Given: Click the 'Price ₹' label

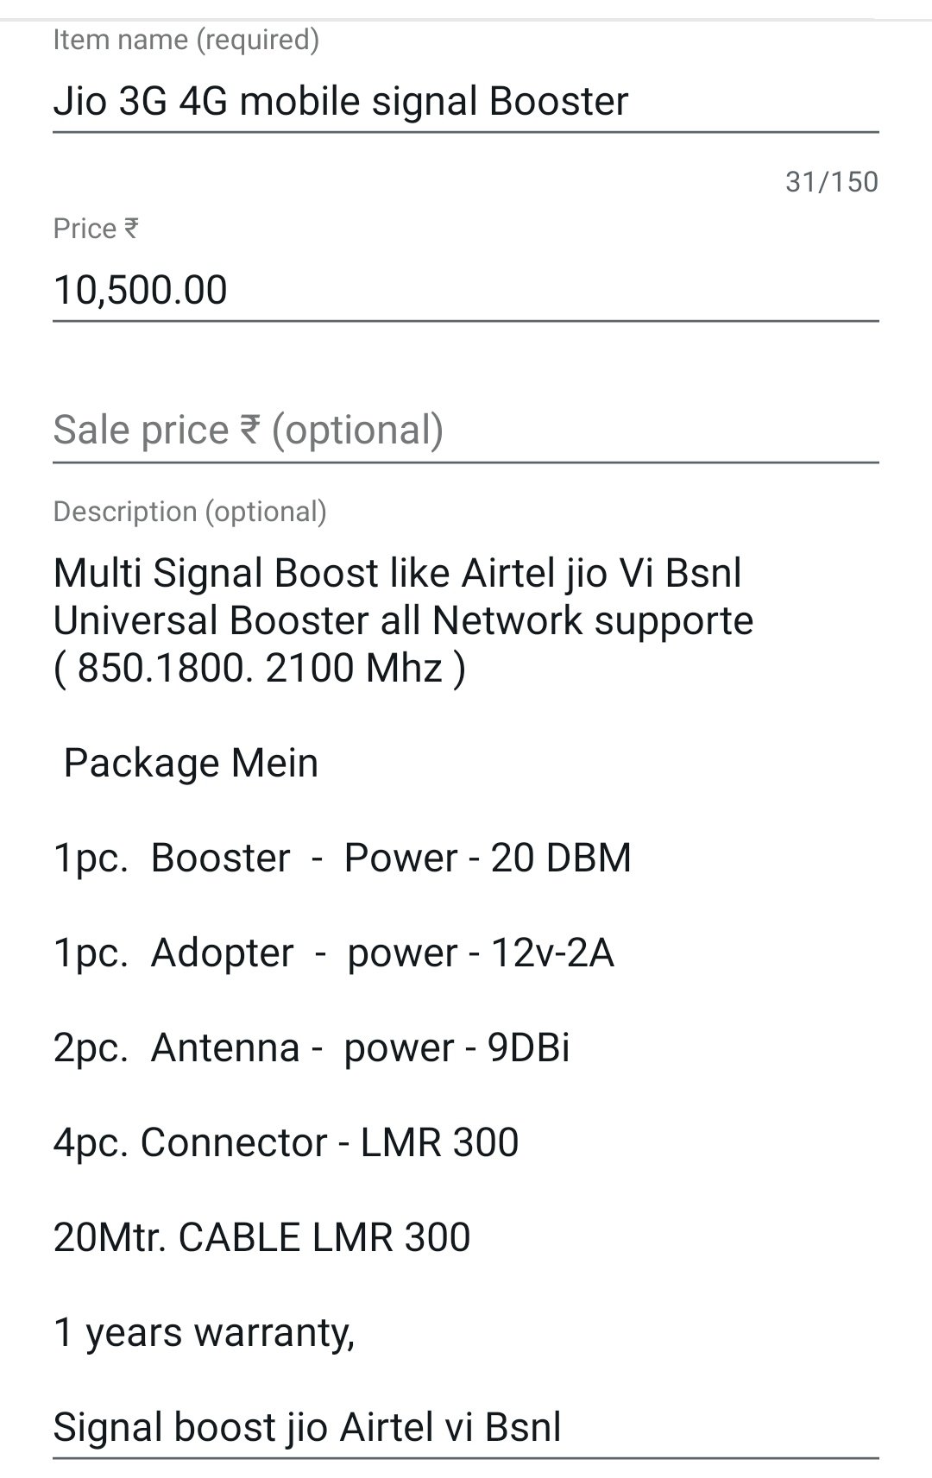Looking at the screenshot, I should 96,229.
